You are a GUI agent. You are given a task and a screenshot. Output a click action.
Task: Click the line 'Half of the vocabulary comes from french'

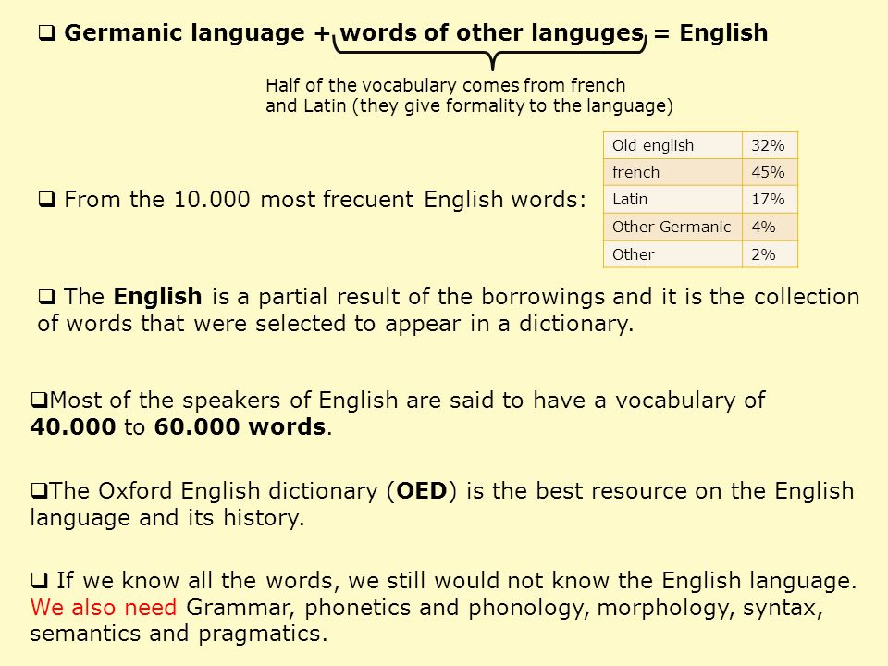coord(445,85)
